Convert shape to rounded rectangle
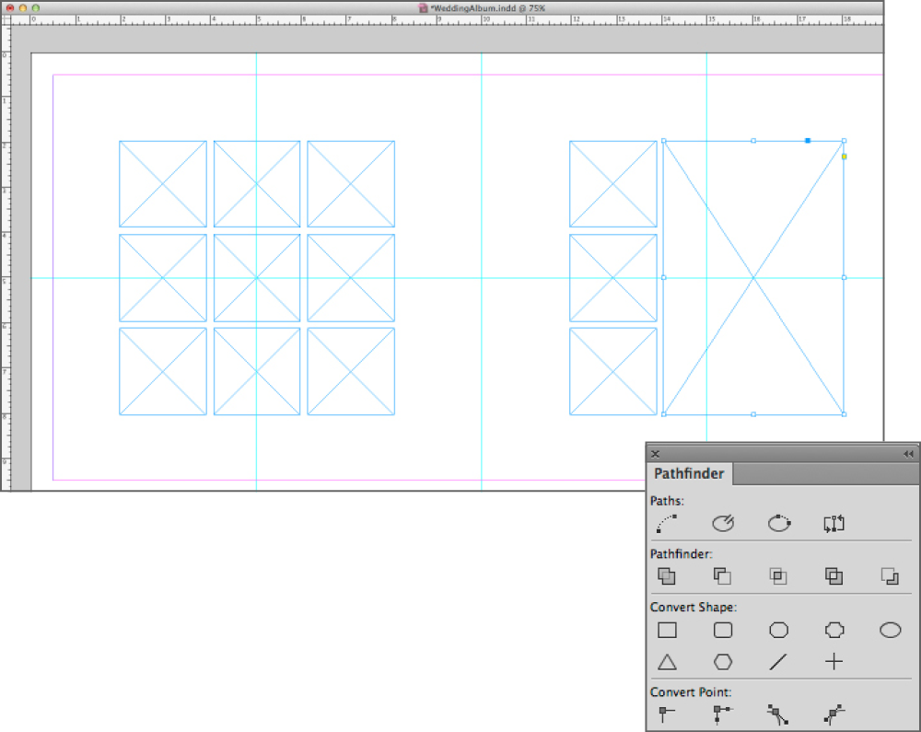The height and width of the screenshot is (732, 921). click(x=722, y=630)
